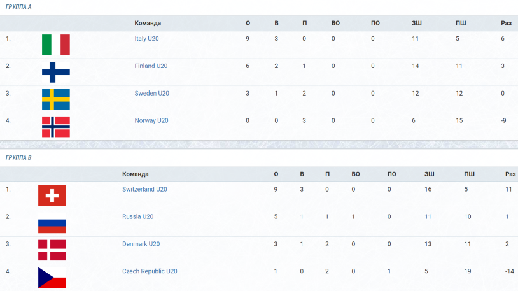Open the Russia U20 team link

(137, 216)
